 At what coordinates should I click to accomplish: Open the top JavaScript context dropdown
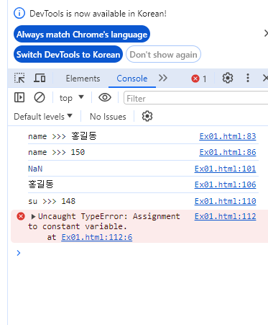point(71,98)
